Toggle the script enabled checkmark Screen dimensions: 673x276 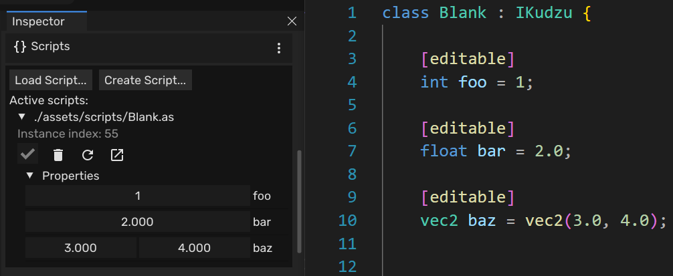(x=27, y=154)
